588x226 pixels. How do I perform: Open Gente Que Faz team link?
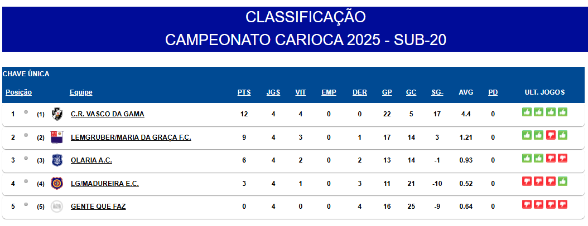pos(98,207)
